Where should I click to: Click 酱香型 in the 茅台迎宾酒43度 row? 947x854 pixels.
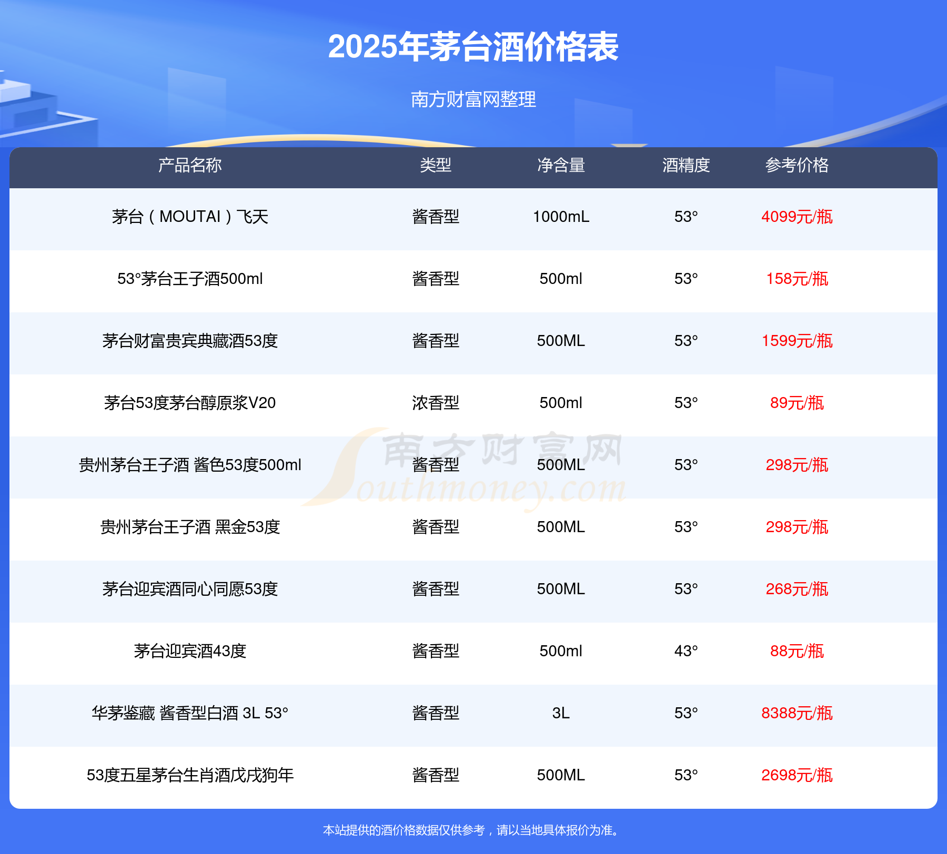tap(436, 651)
